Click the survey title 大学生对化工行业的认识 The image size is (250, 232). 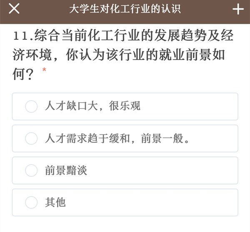tap(125, 9)
